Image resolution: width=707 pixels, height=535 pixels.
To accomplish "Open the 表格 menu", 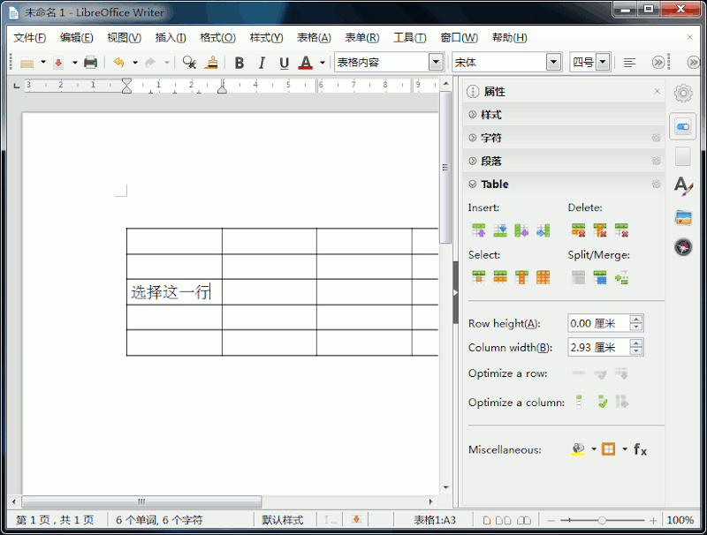I will (x=314, y=38).
